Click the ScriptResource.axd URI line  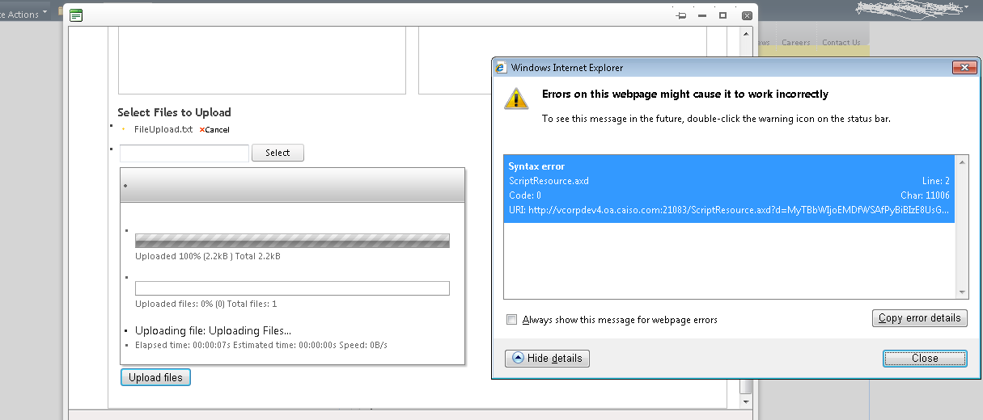tap(728, 210)
